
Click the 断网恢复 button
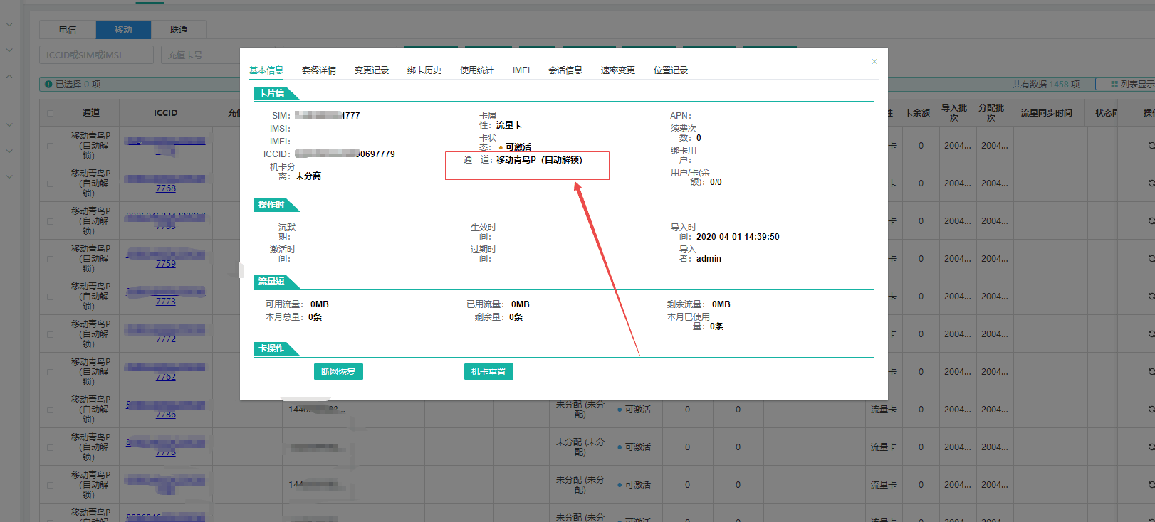point(338,372)
